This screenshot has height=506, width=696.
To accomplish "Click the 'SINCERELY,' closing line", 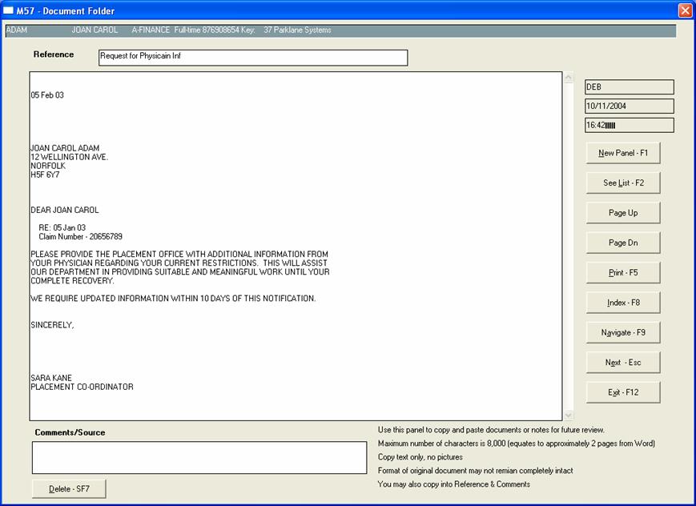I will (52, 325).
